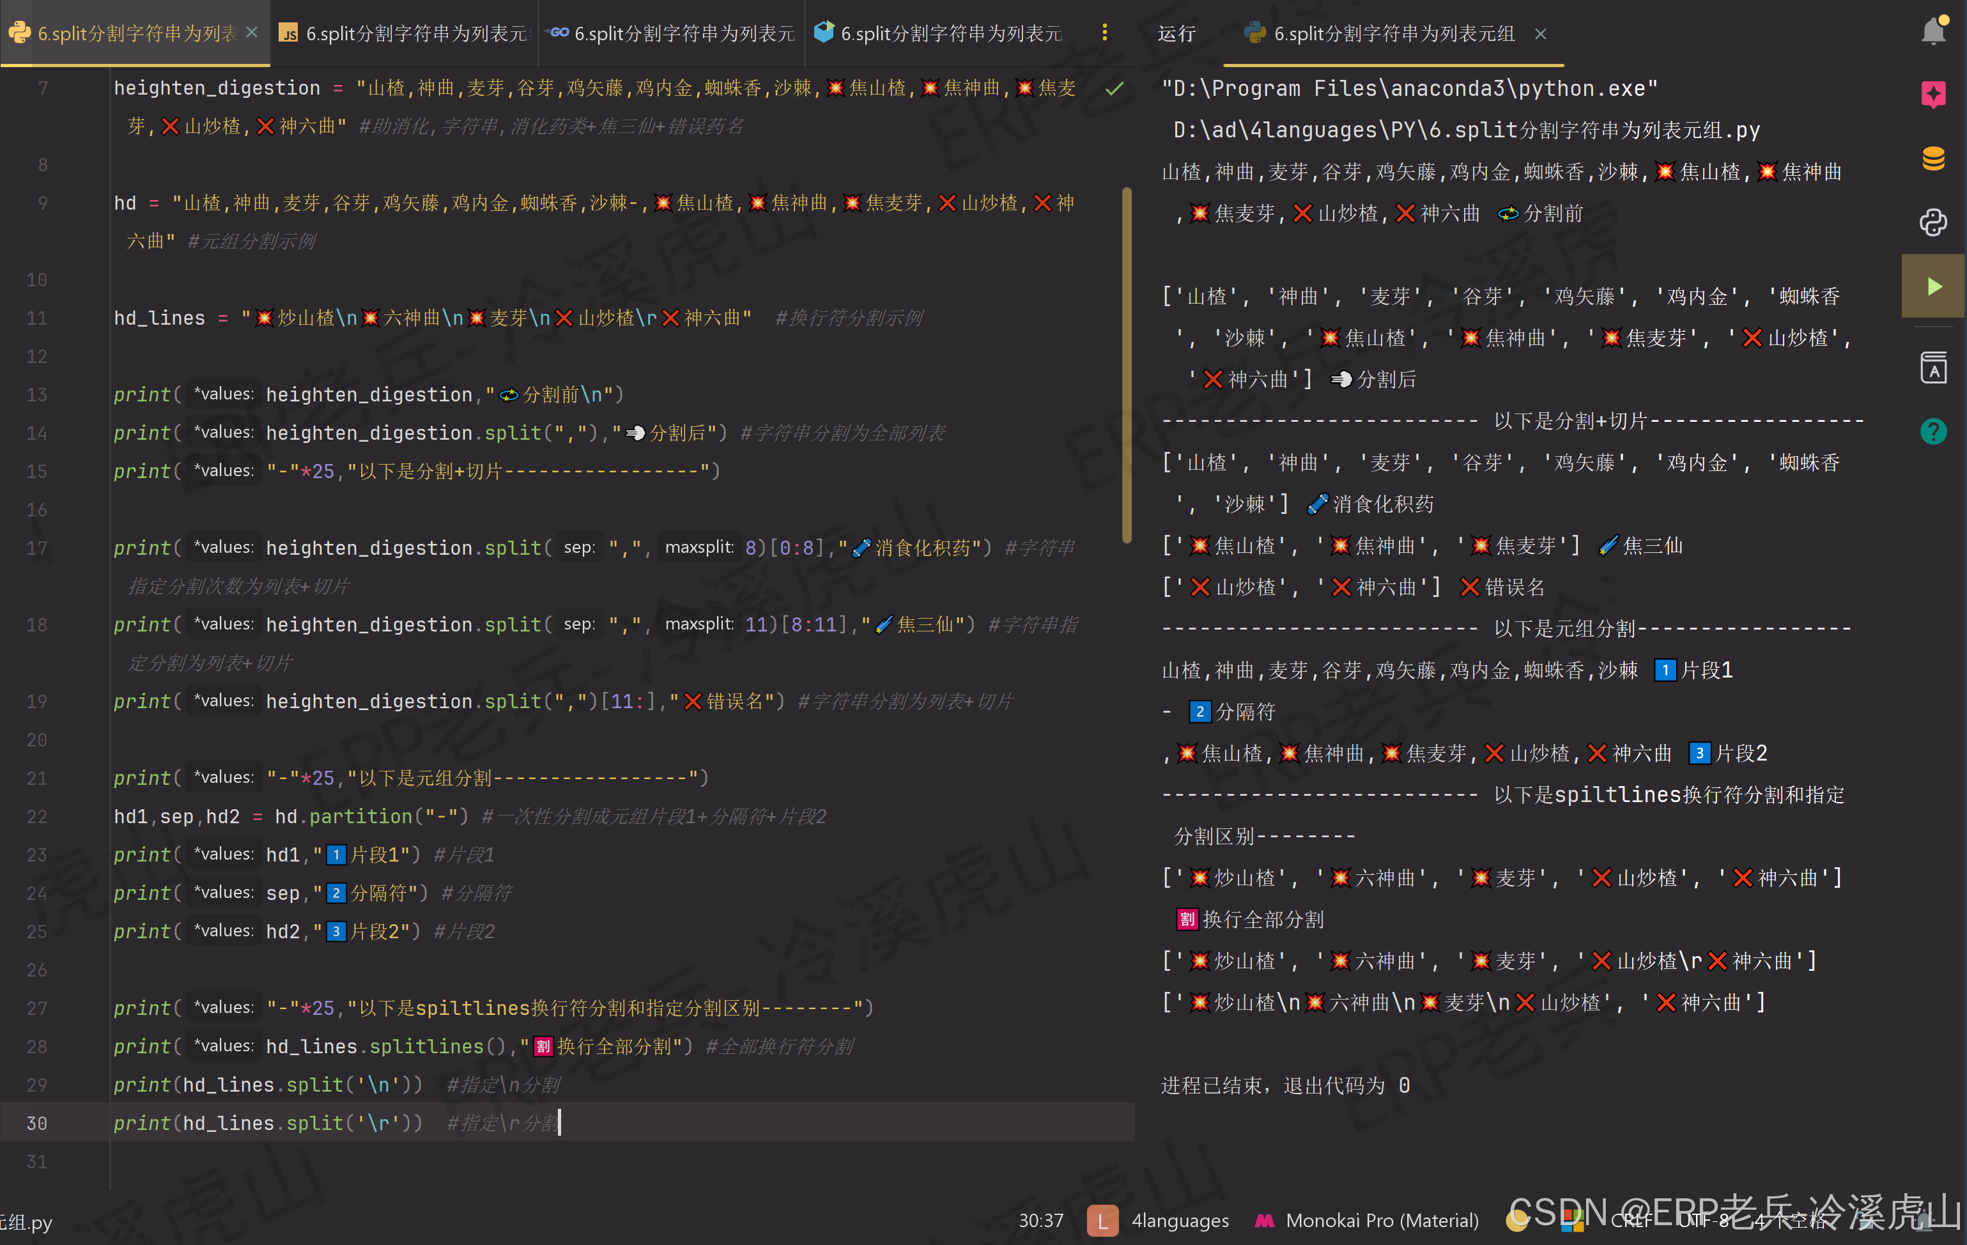Close the active Python editor tab
1967x1245 pixels.
coord(252,33)
